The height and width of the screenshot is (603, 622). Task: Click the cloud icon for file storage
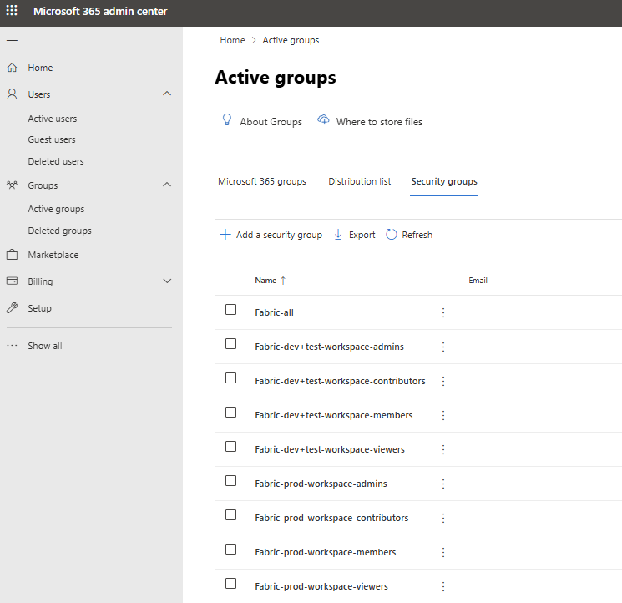(323, 119)
